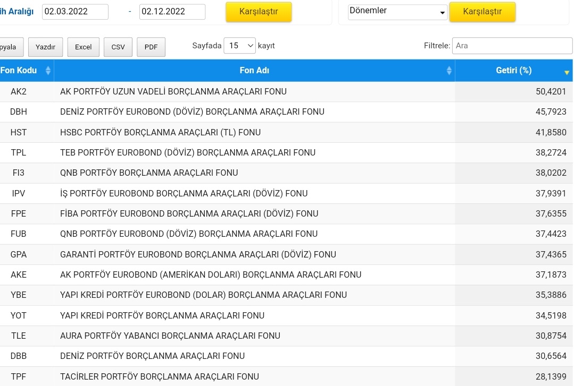This screenshot has width=574, height=386.
Task: Click the Filtrele search box
Action: [512, 46]
